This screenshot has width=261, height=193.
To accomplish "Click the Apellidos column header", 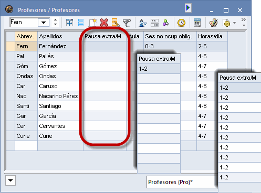I will [60, 36].
